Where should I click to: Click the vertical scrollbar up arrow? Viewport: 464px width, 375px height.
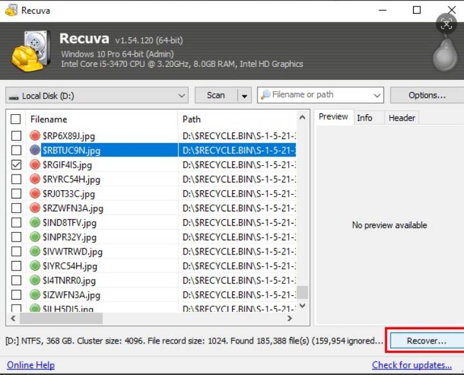302,117
